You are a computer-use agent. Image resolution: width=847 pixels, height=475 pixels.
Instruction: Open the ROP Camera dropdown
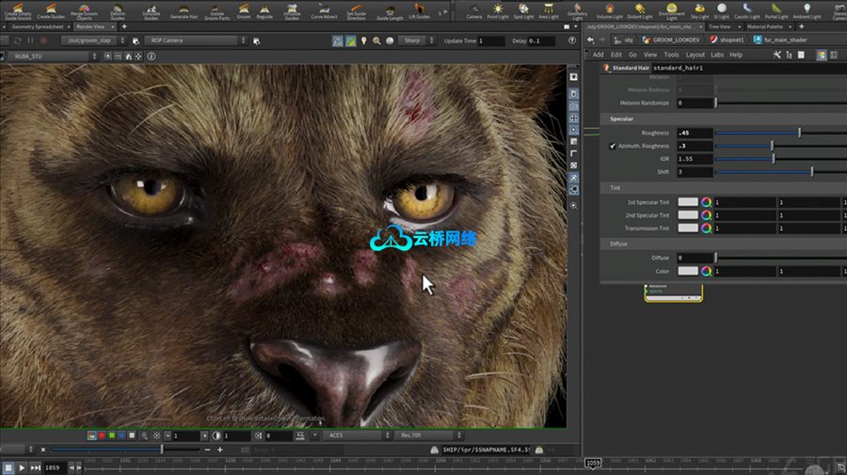click(198, 41)
